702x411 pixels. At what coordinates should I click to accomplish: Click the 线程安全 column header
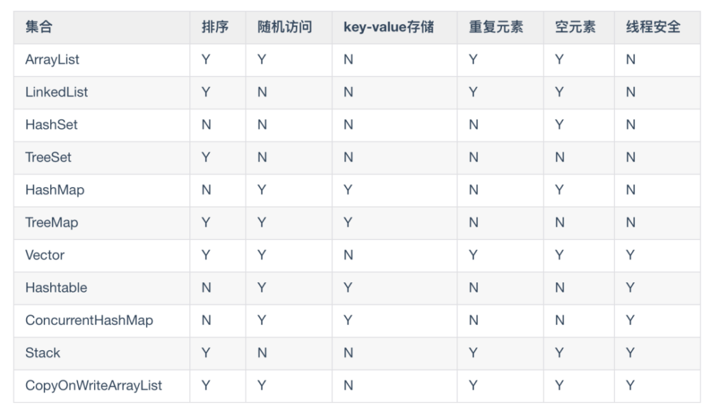[653, 27]
